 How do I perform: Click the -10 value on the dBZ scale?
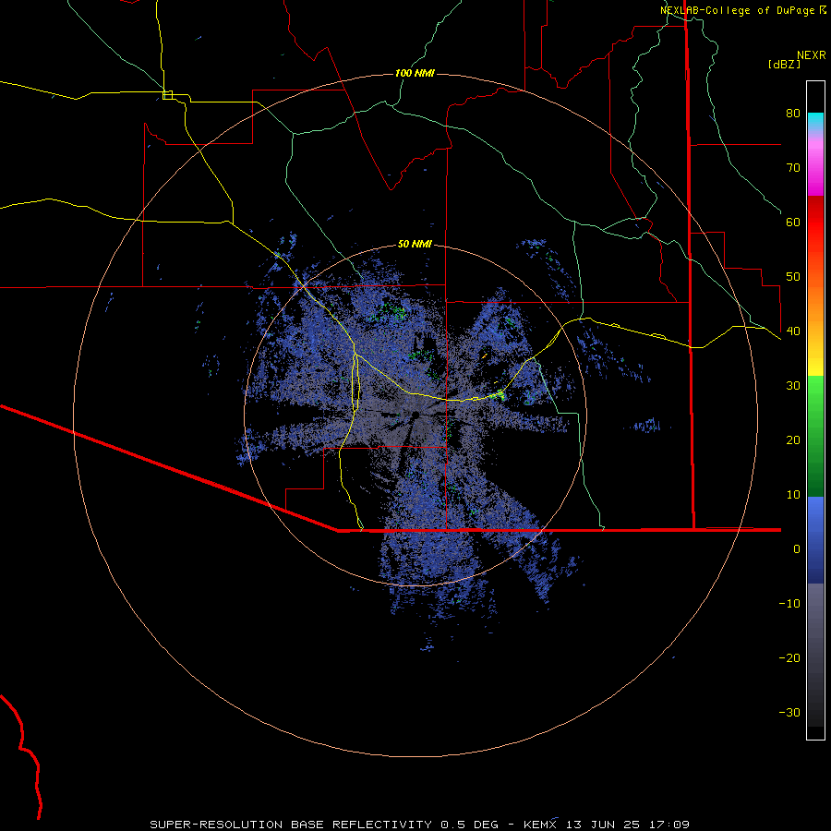789,603
